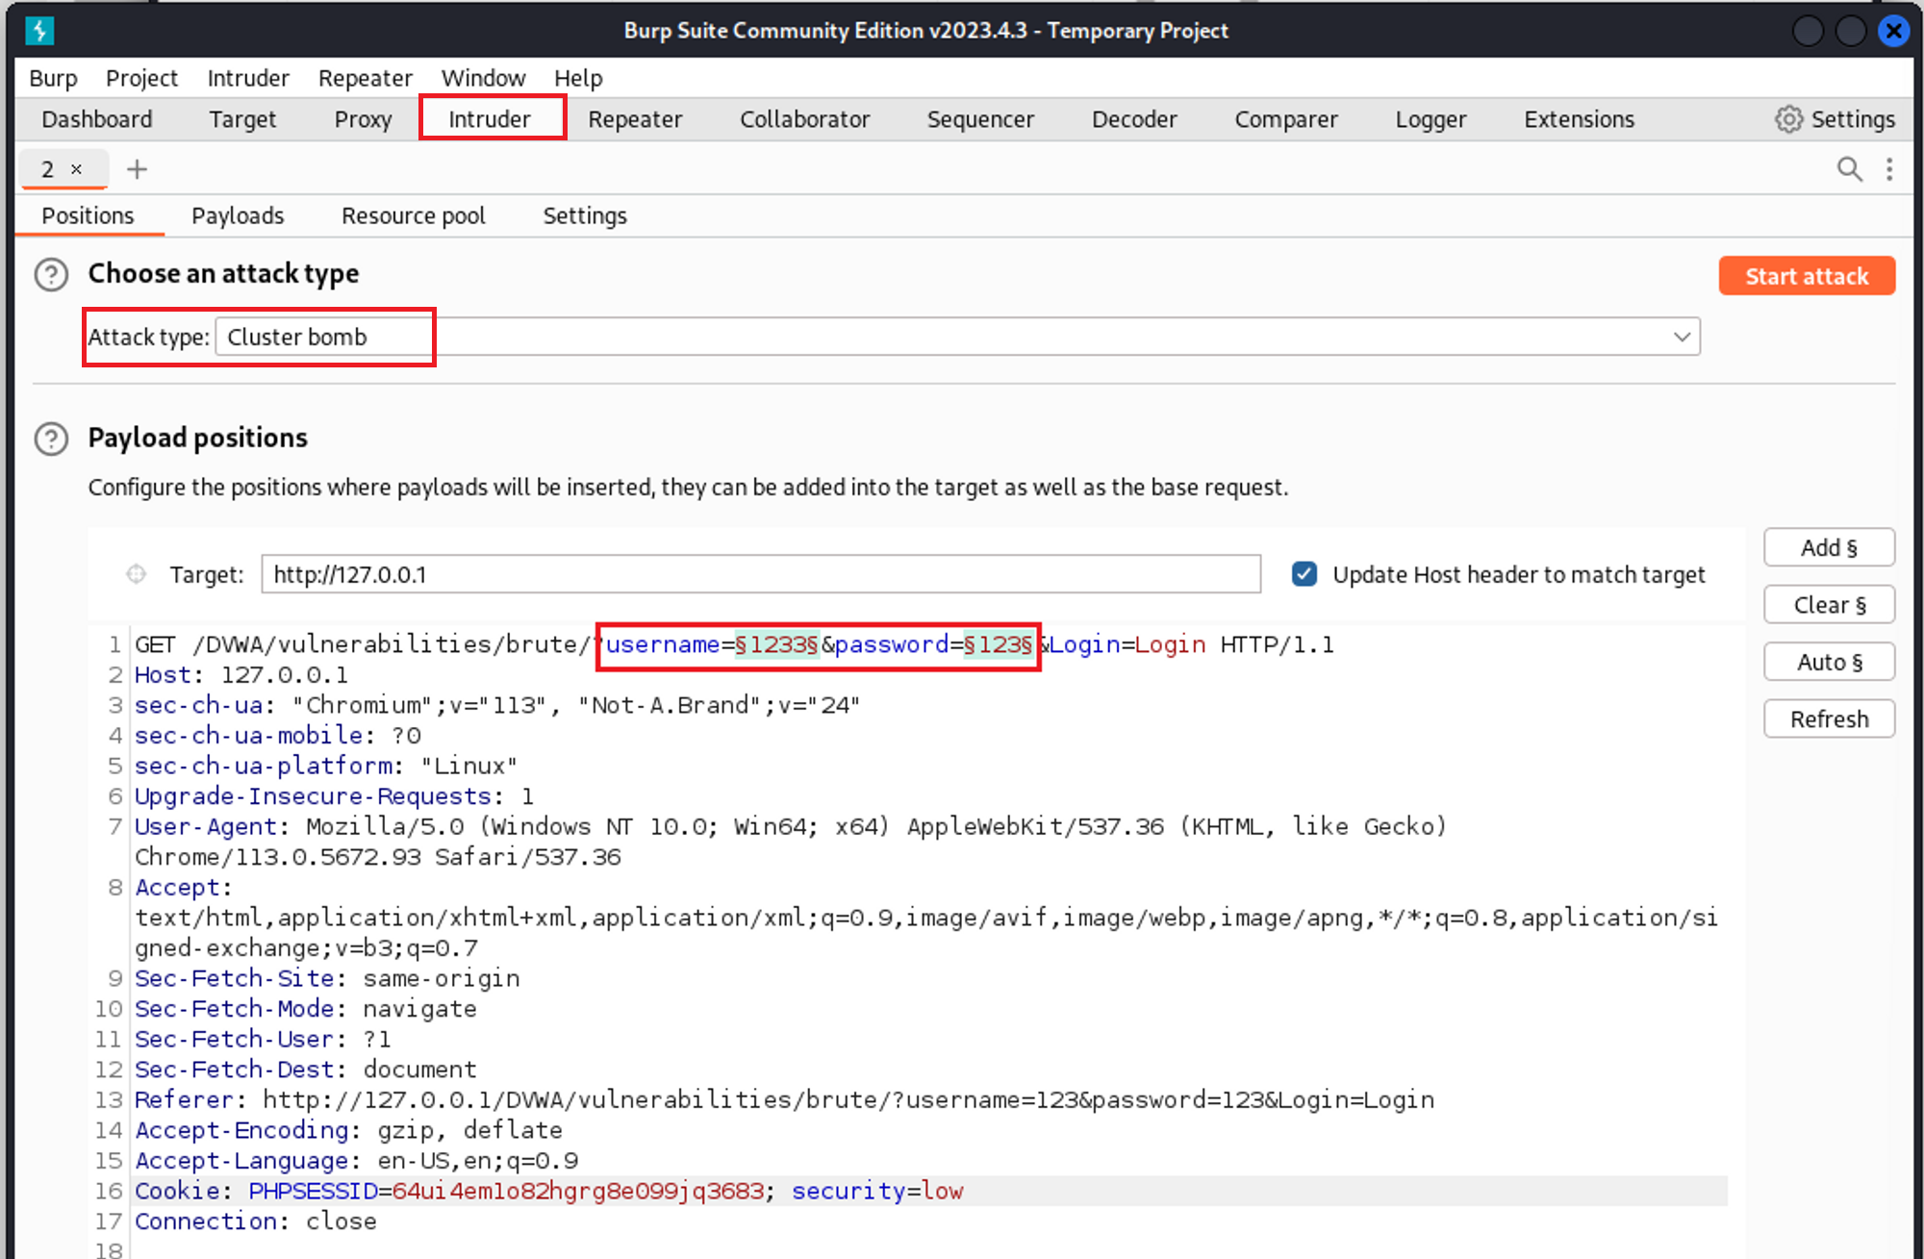The image size is (1924, 1259).
Task: Click the Auto § button
Action: pyautogui.click(x=1828, y=662)
